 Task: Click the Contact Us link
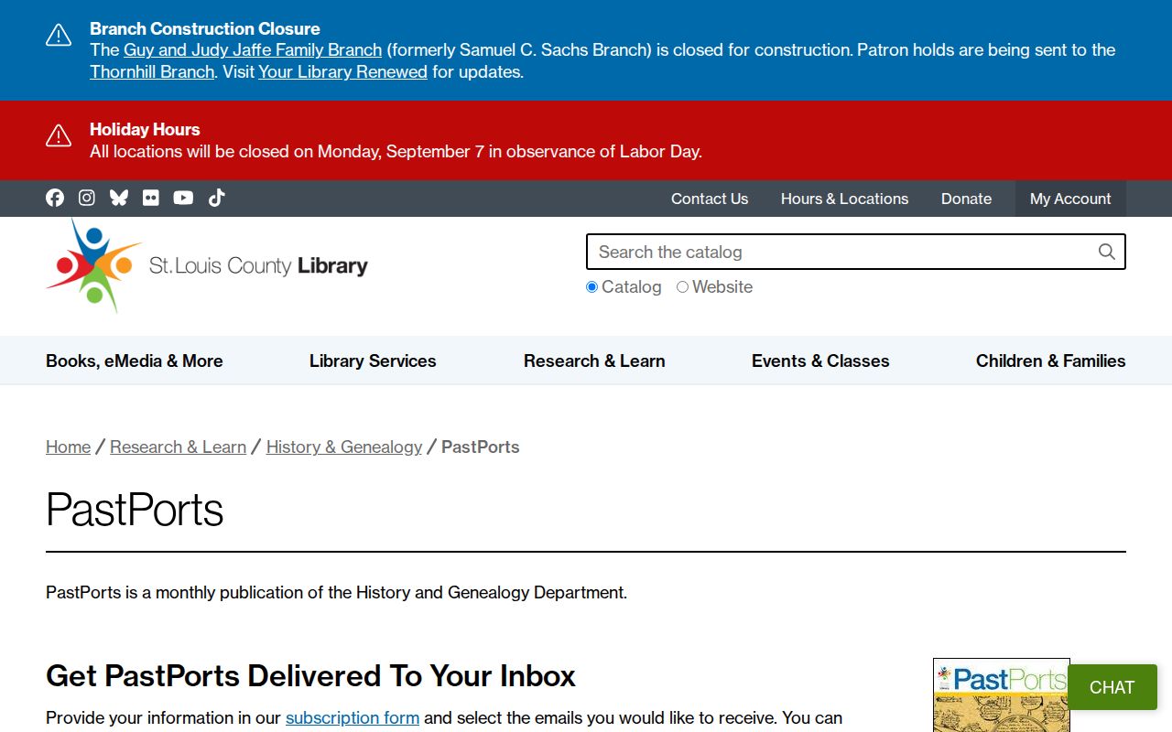tap(710, 199)
